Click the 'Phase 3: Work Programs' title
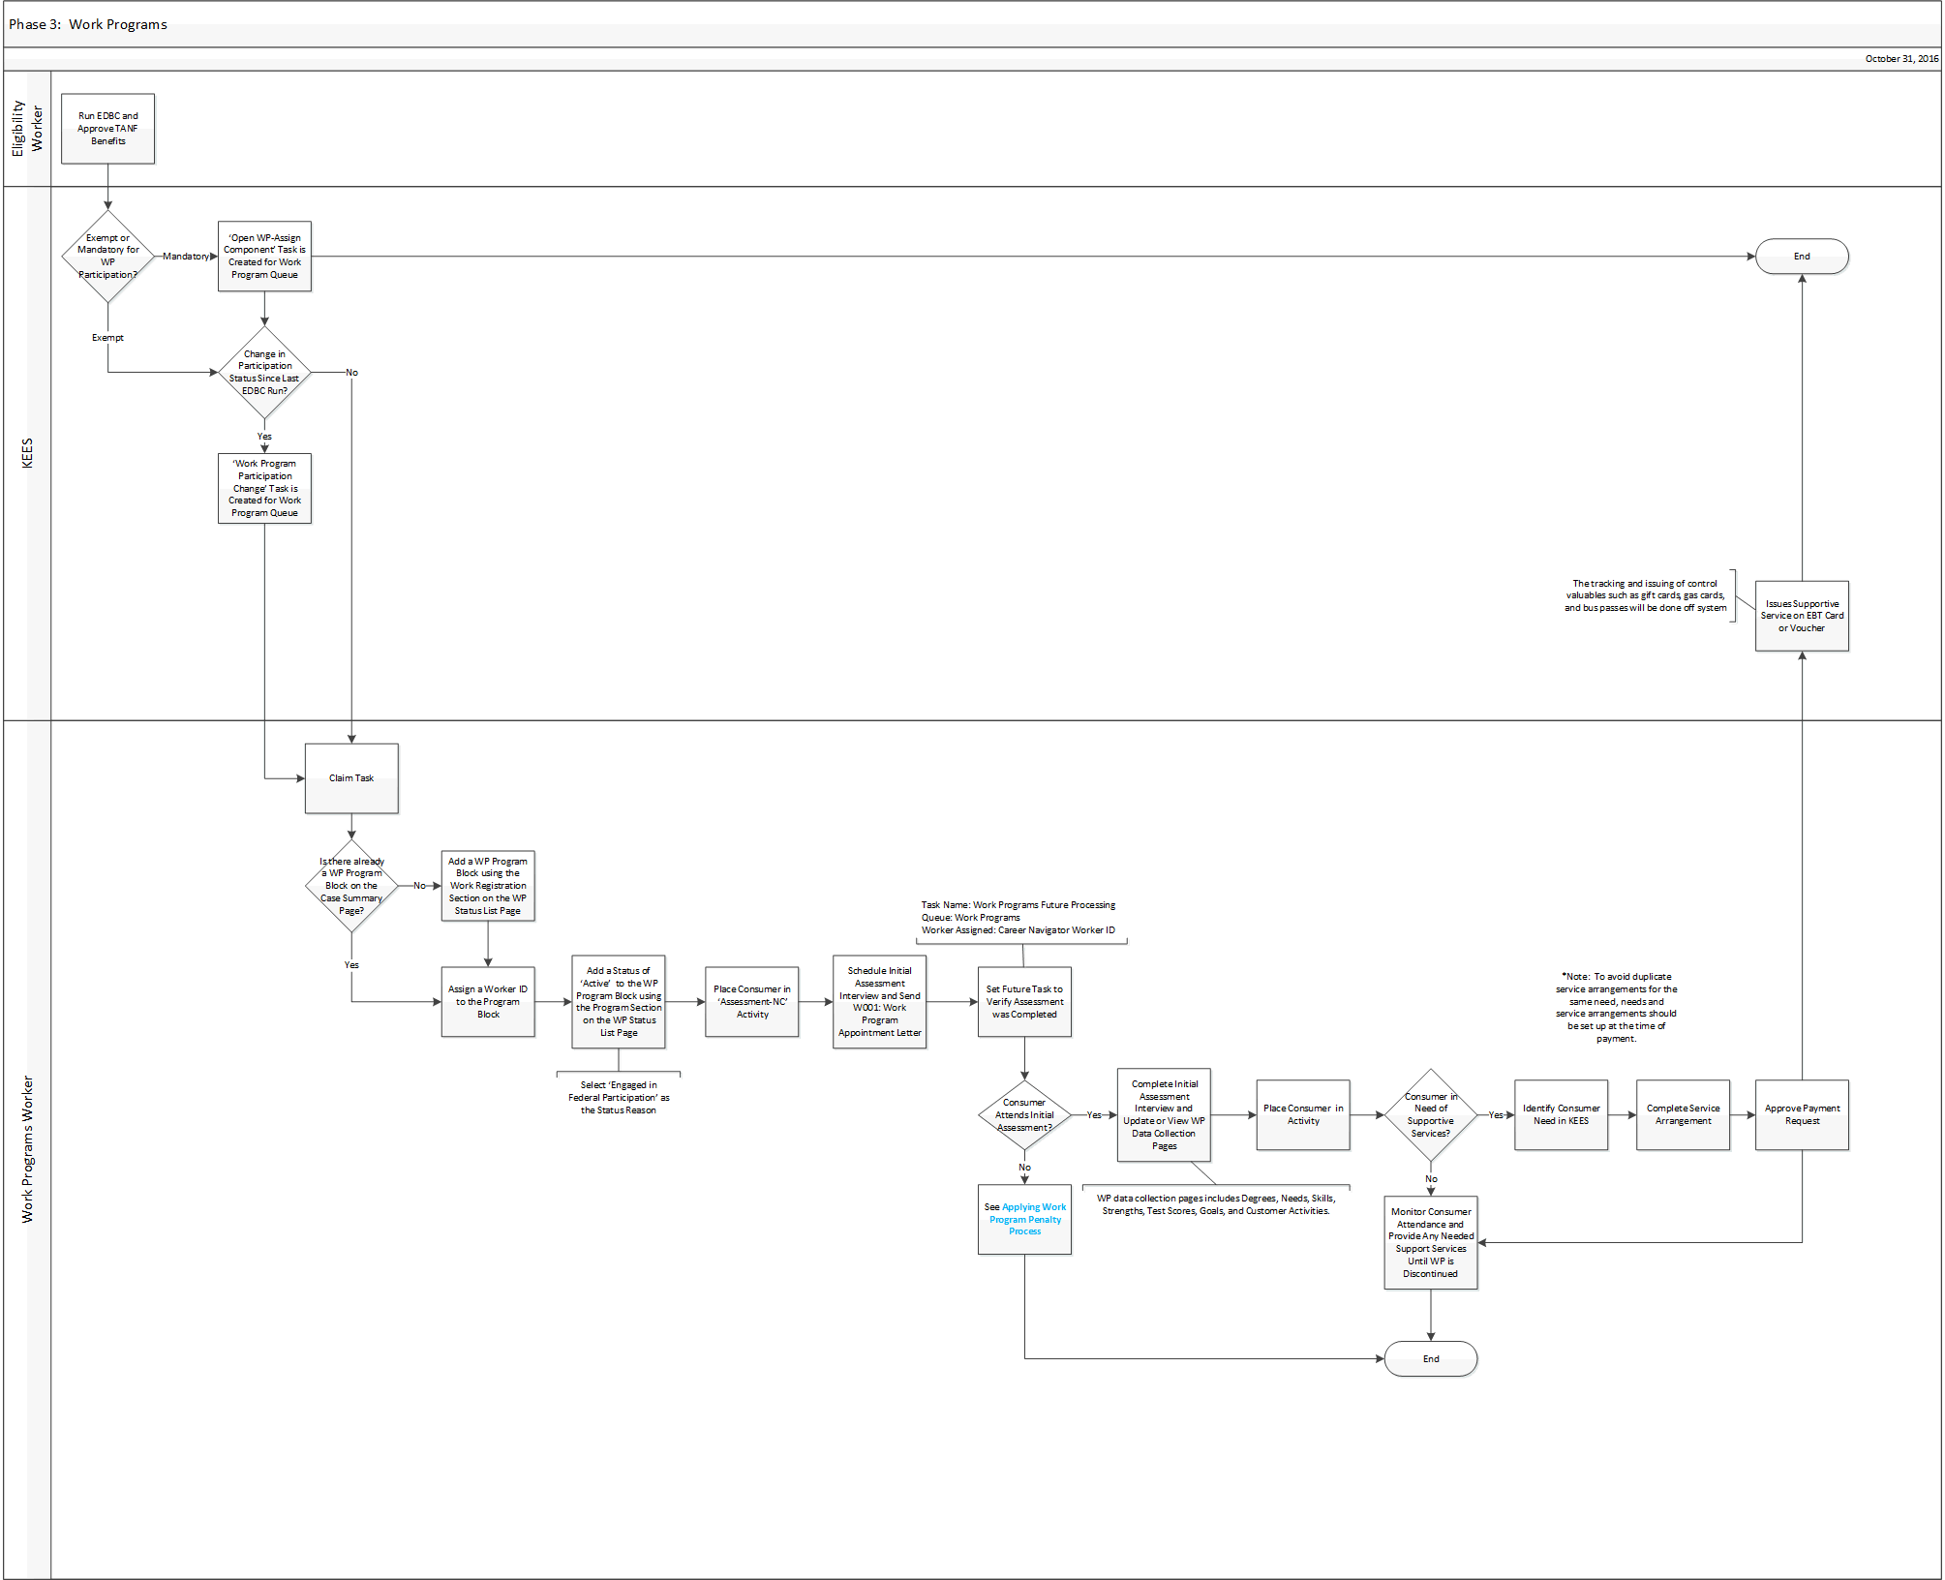The width and height of the screenshot is (1945, 1580). [x=88, y=24]
